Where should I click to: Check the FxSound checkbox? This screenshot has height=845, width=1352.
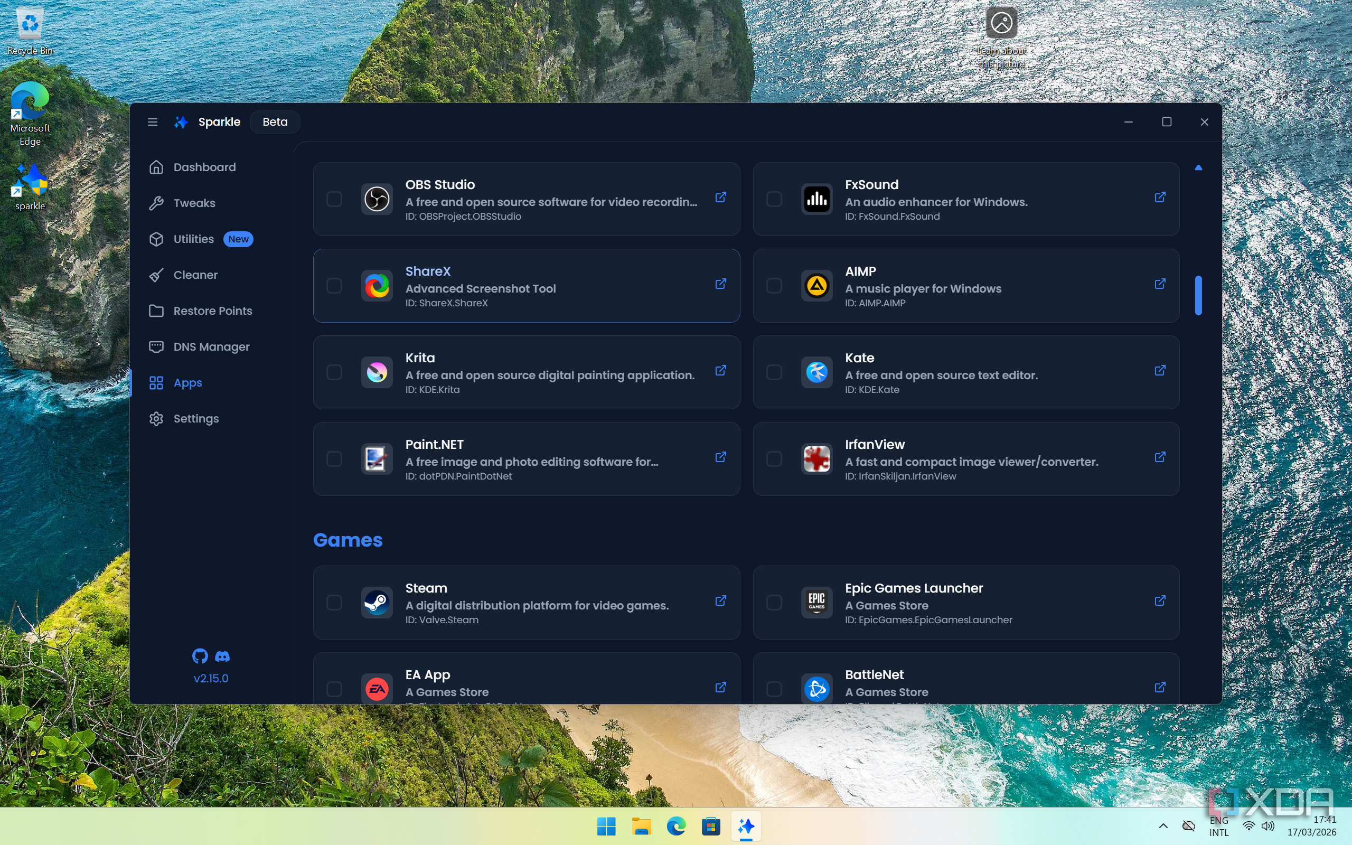[x=774, y=199]
